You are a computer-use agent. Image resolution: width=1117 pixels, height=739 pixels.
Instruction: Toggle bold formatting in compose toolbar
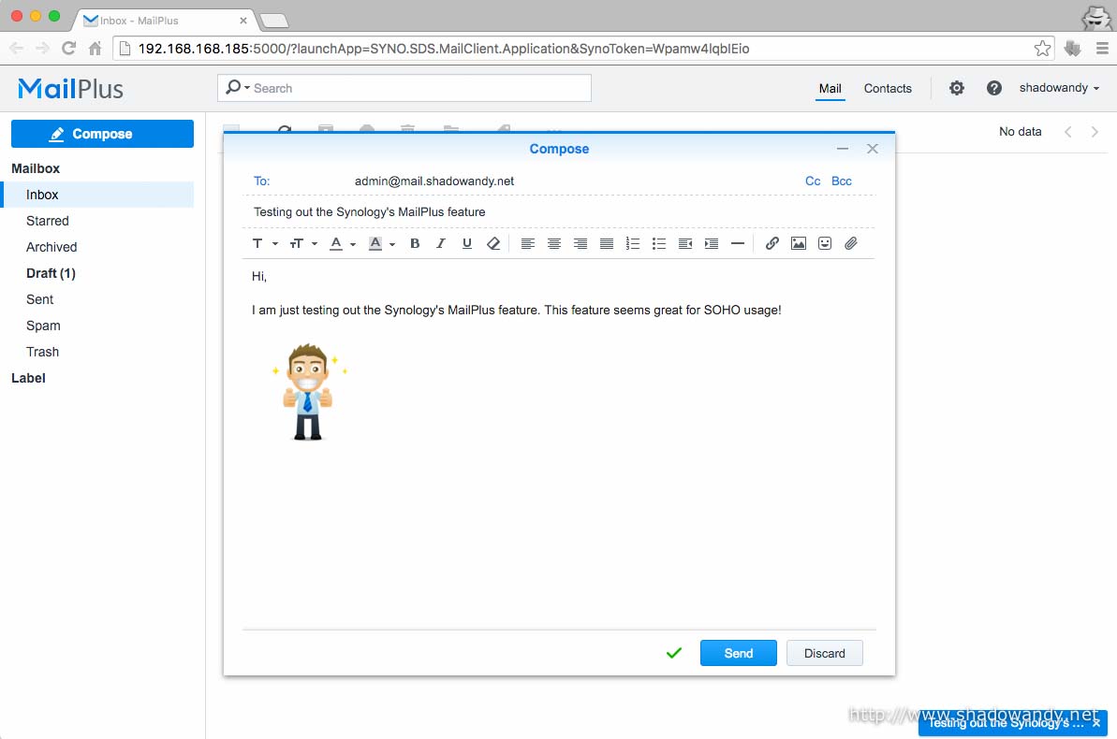pos(415,243)
